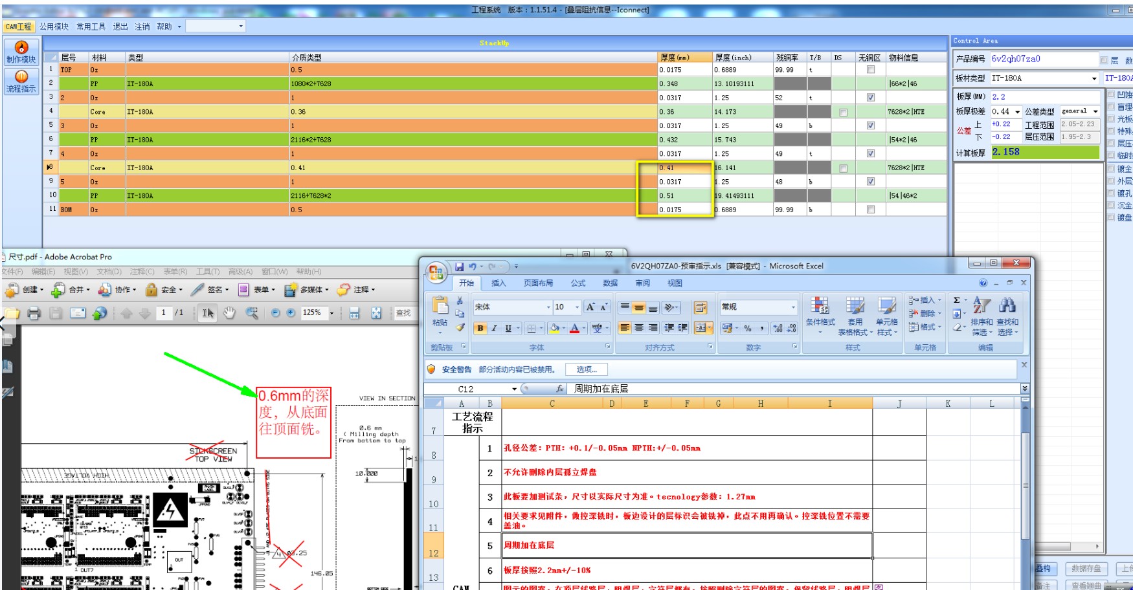Click 注销 in top menu bar
Image resolution: width=1133 pixels, height=590 pixels.
pyautogui.click(x=142, y=27)
